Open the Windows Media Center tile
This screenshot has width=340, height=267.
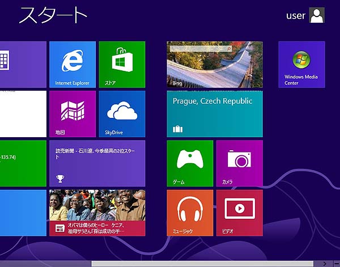click(x=301, y=64)
